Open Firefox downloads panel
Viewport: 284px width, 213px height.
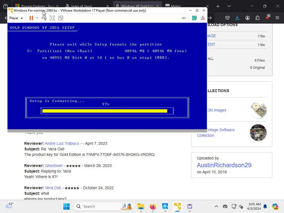[x=237, y=18]
